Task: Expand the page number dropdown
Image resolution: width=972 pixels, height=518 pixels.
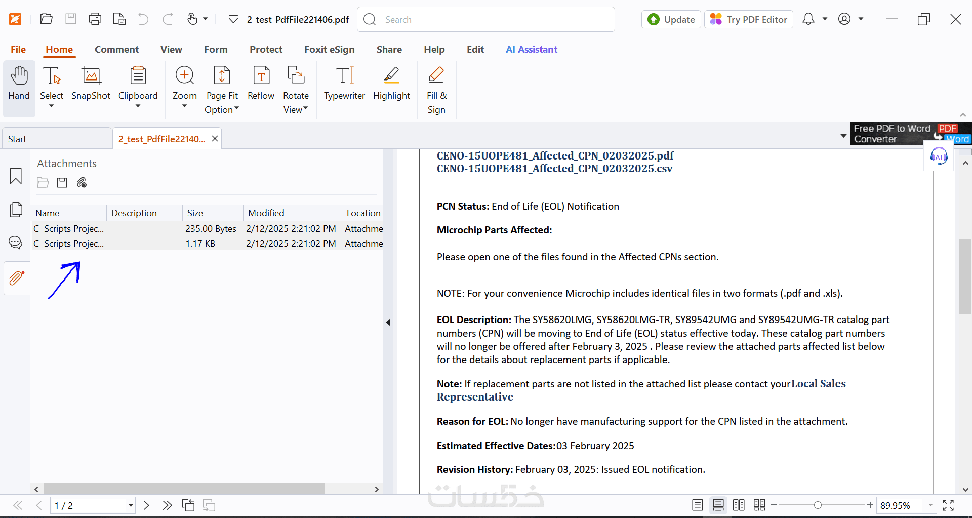Action: (131, 505)
